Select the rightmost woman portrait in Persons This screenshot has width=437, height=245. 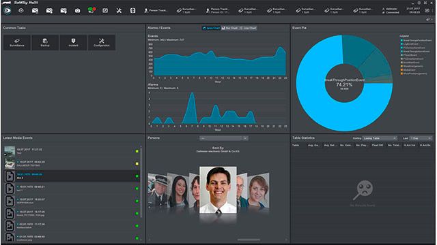point(259,191)
